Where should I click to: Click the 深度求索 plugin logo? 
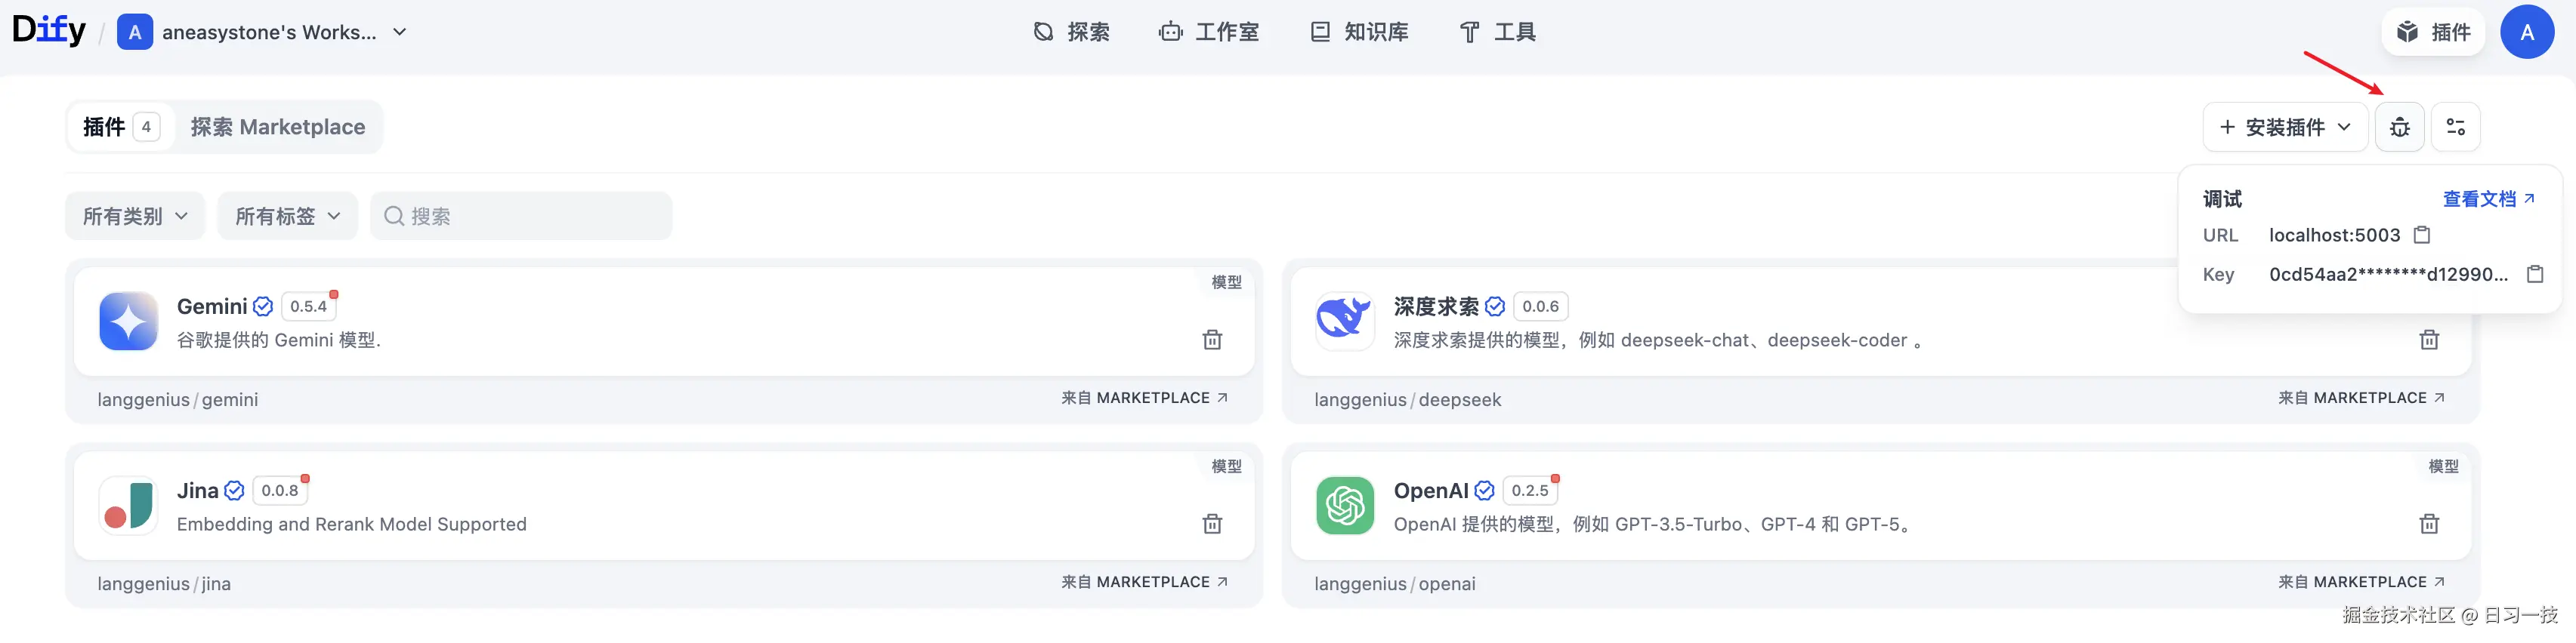(1345, 321)
